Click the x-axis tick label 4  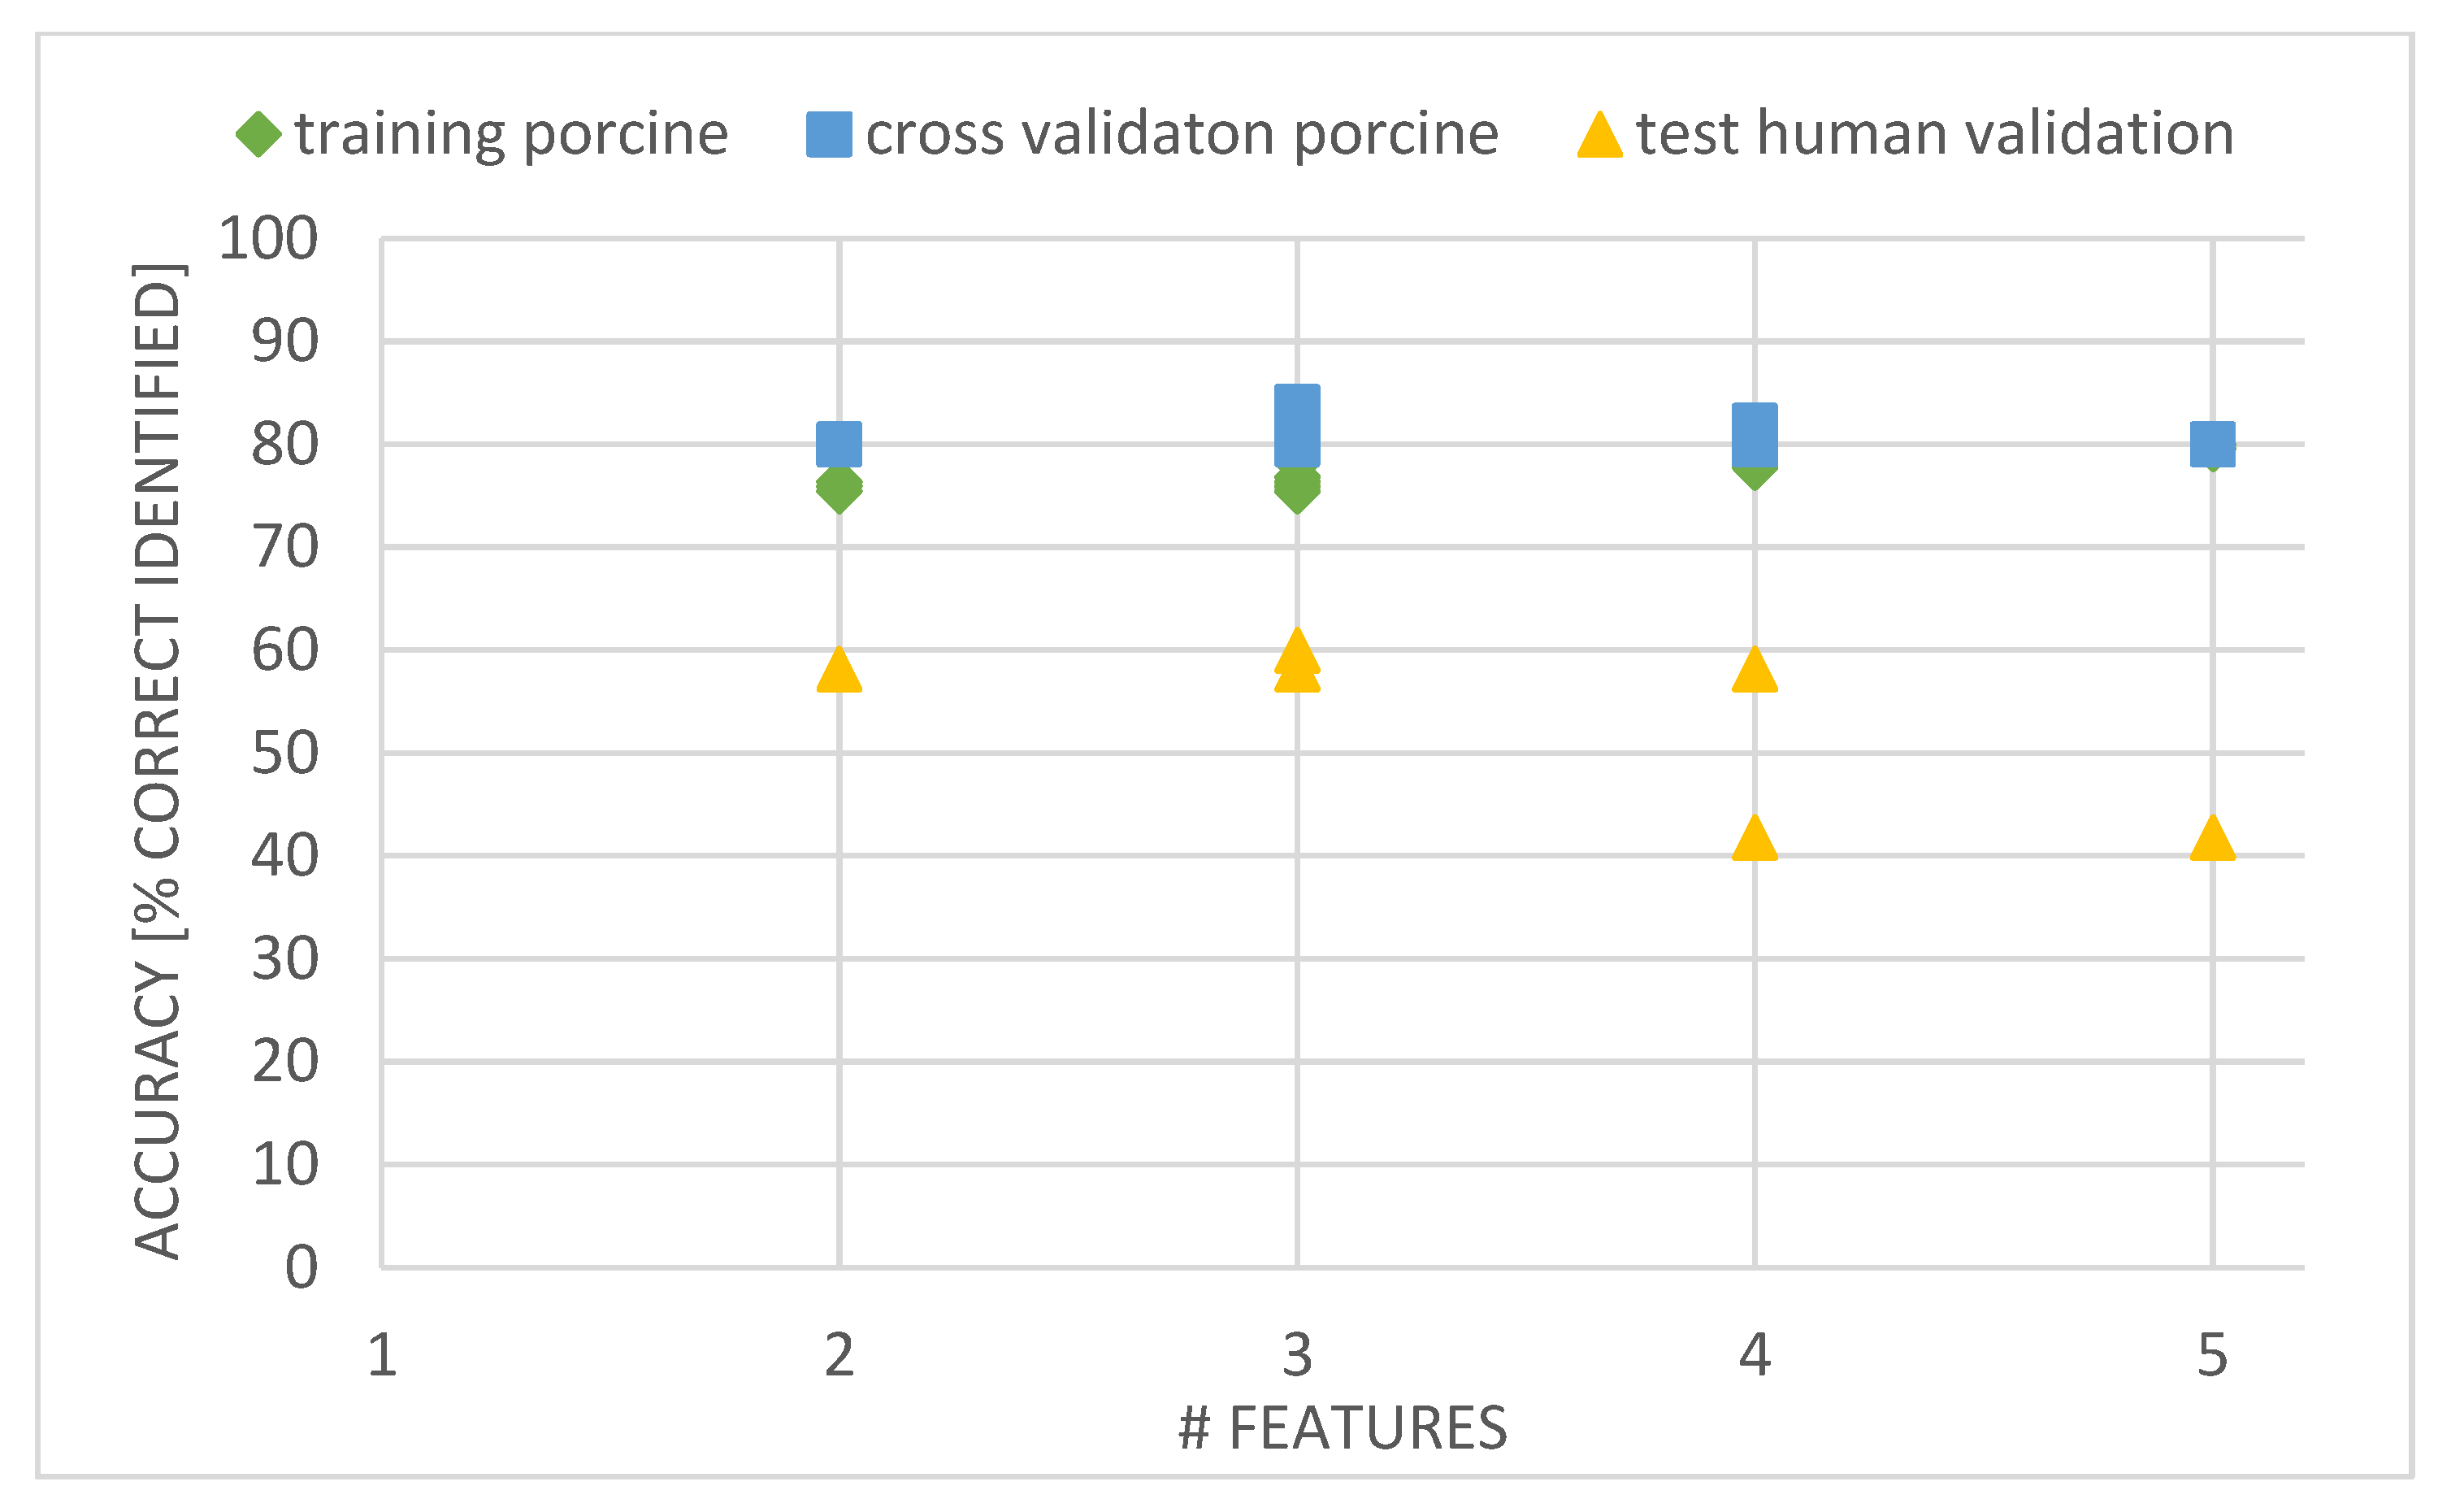click(x=1755, y=1356)
